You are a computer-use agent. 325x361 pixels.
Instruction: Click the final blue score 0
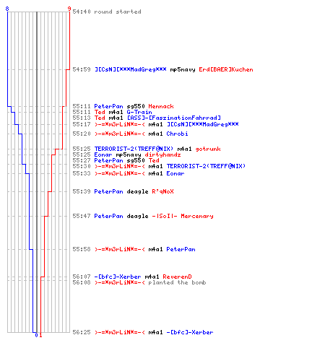pos(36,335)
